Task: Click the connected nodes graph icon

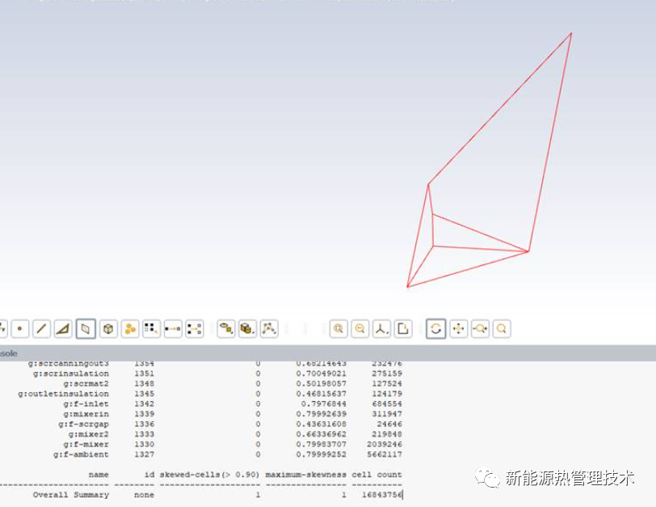Action: (269, 329)
